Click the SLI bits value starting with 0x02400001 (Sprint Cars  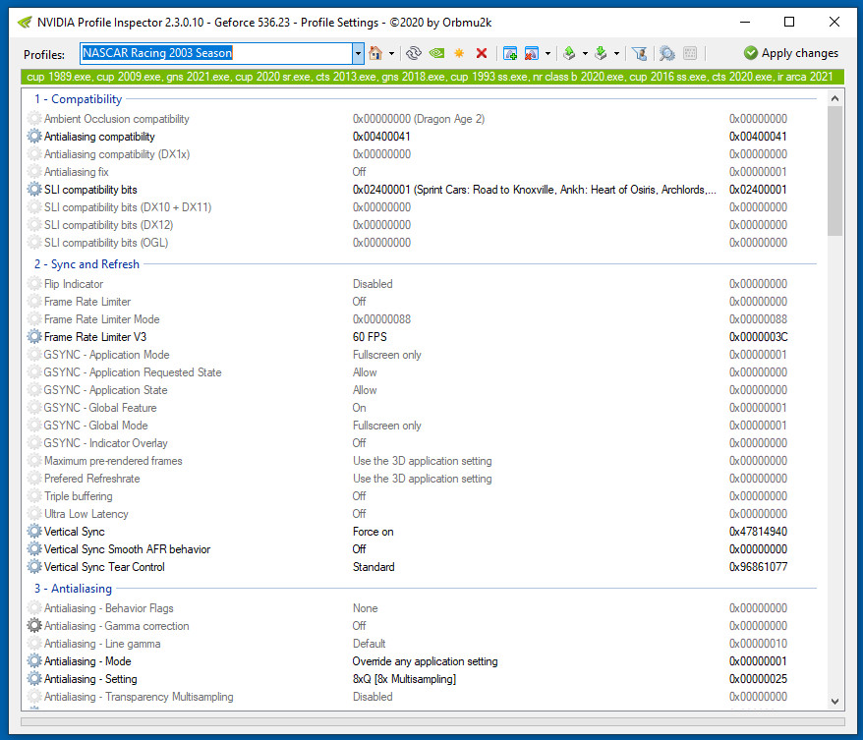point(535,190)
